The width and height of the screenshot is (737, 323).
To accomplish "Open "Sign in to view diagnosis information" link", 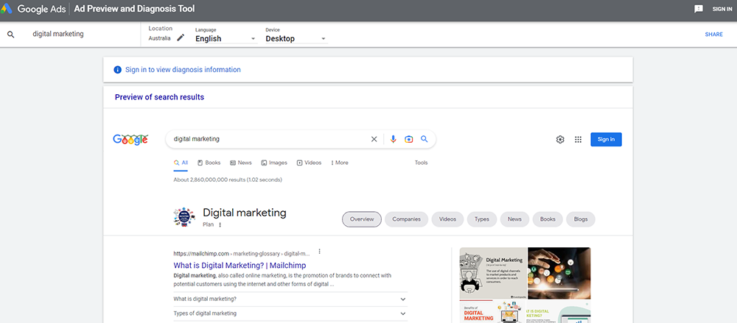I will [x=183, y=69].
